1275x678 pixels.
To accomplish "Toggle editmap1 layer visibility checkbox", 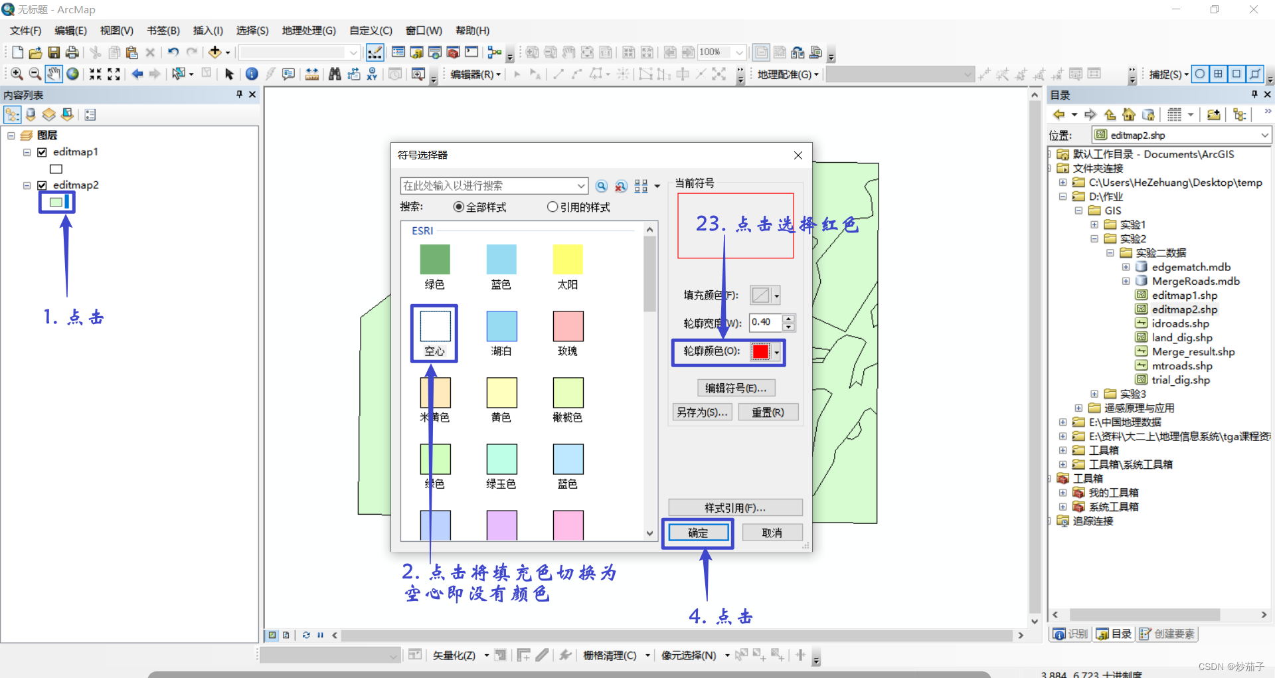I will pyautogui.click(x=42, y=152).
